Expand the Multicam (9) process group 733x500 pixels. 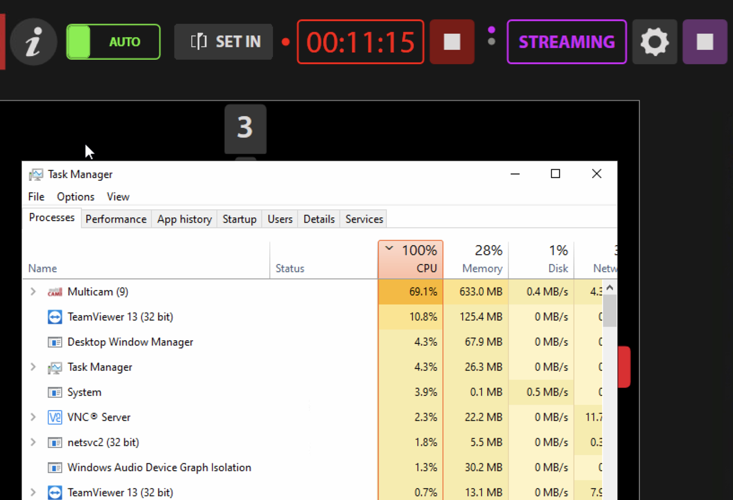pos(33,291)
